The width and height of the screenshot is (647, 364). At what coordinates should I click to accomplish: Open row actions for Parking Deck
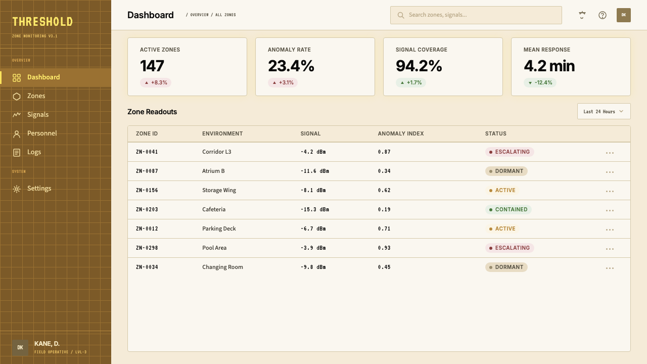point(610,229)
